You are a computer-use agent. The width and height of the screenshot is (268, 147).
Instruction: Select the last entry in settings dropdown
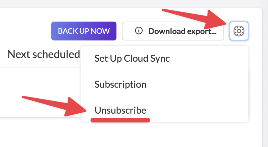pos(120,110)
